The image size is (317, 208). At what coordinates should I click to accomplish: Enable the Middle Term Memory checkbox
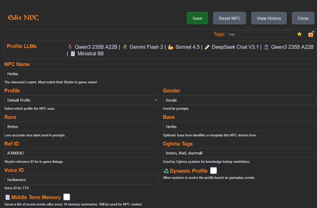tap(67, 197)
